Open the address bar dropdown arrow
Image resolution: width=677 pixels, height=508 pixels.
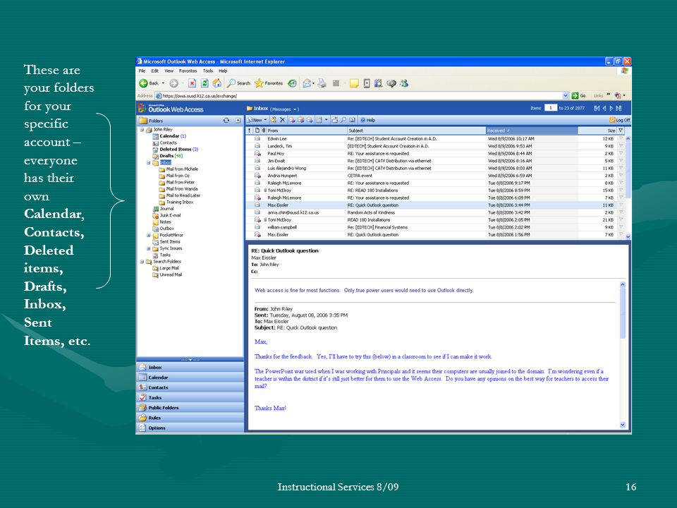click(566, 96)
